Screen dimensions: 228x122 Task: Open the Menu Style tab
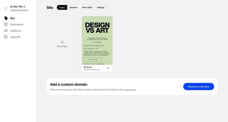pos(87,8)
